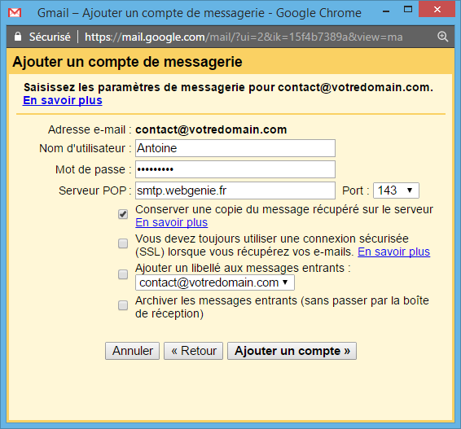Click the Annuler button
Screen dimensions: 461x429
pyautogui.click(x=132, y=351)
